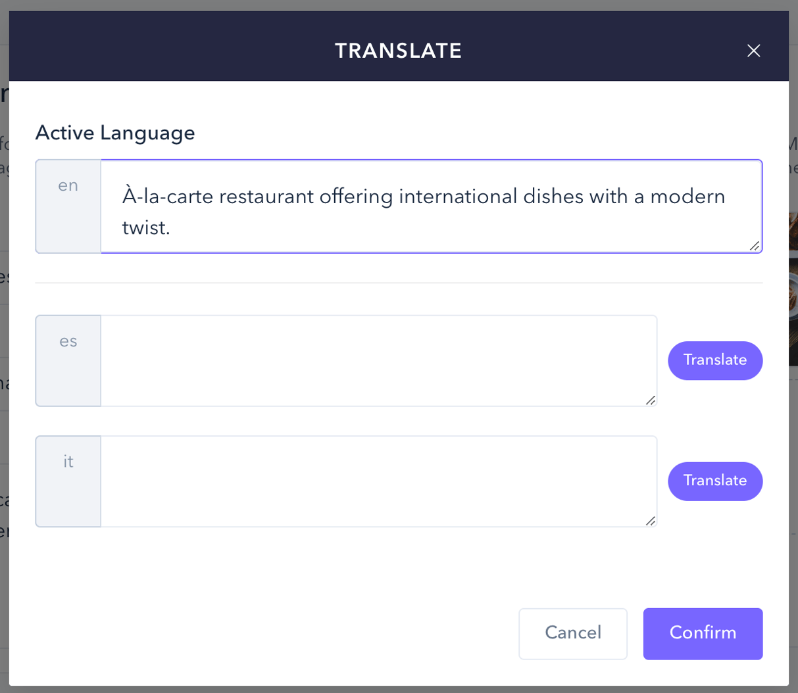The image size is (798, 693).
Task: Click the English active language text area
Action: (x=432, y=206)
